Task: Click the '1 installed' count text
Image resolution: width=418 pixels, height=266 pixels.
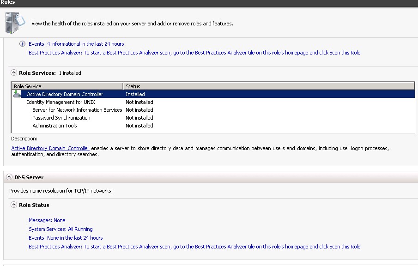Action: [x=70, y=73]
